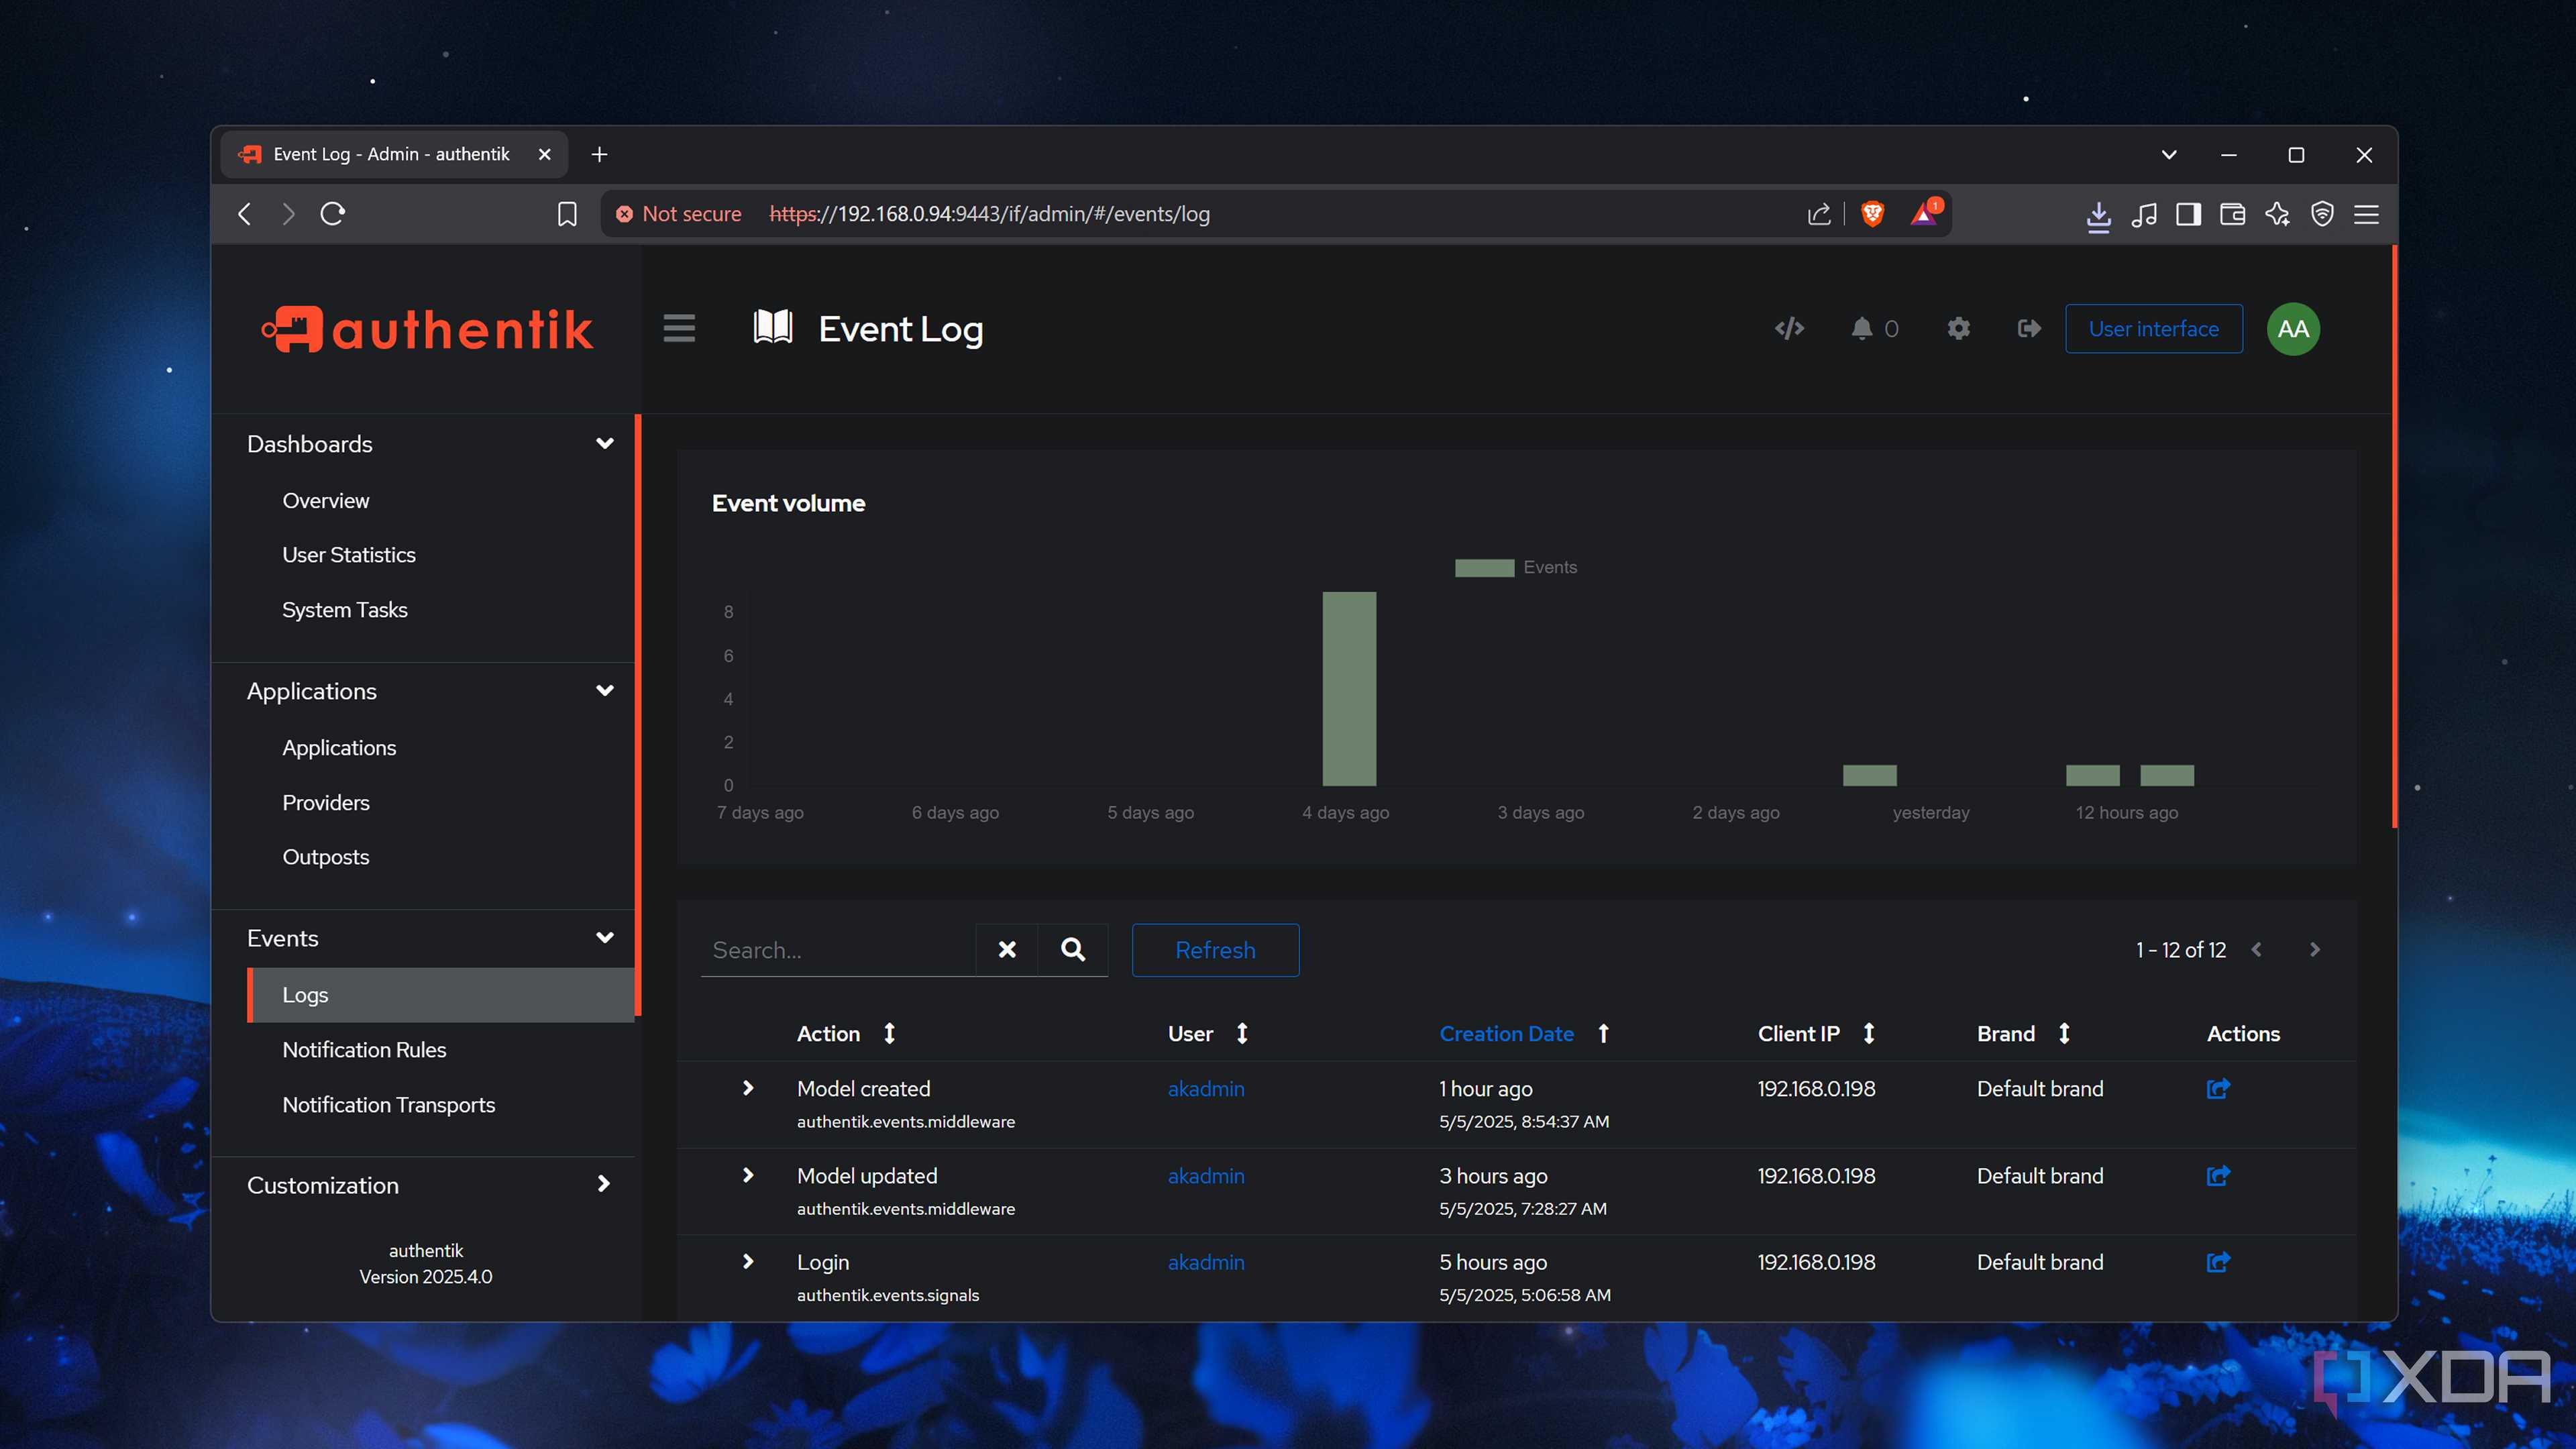Open the hamburger menu next to Event Log

679,328
